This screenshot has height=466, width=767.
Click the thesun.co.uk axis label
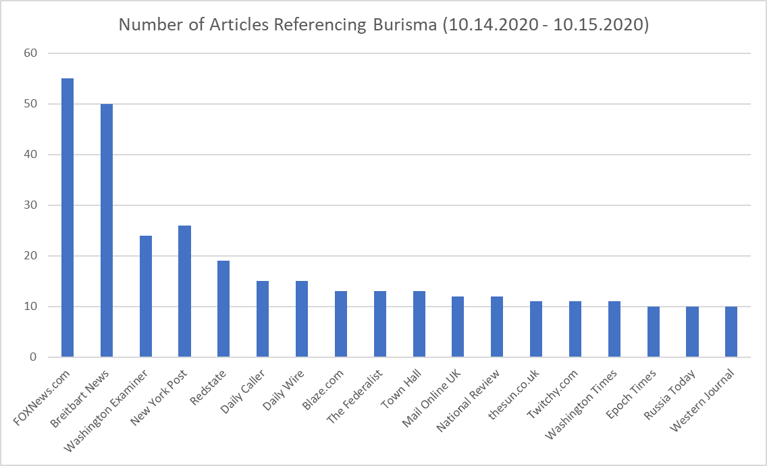coord(514,394)
